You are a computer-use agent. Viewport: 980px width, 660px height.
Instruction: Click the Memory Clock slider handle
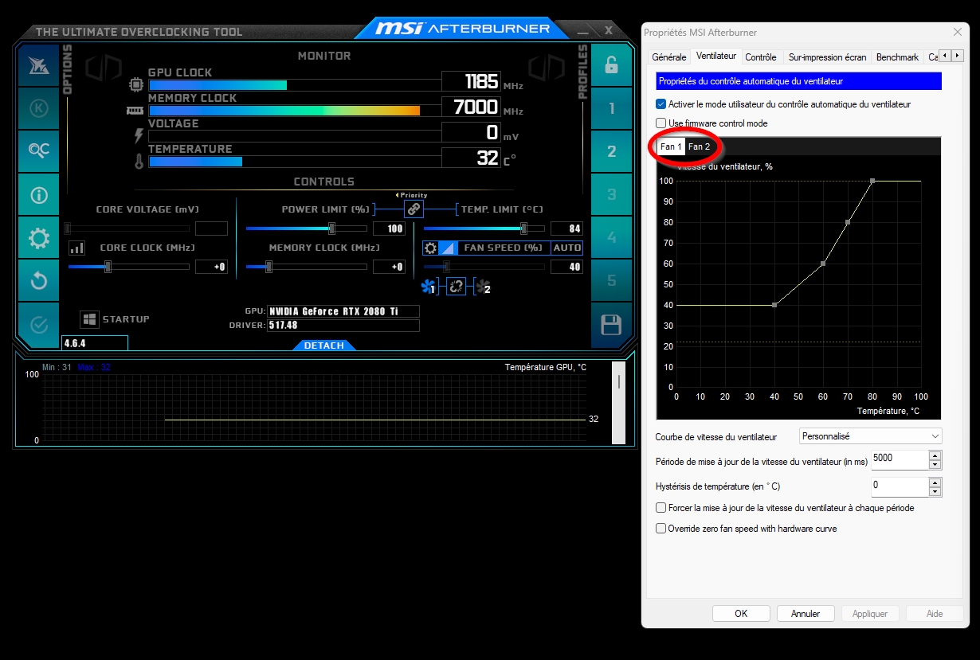click(x=269, y=267)
